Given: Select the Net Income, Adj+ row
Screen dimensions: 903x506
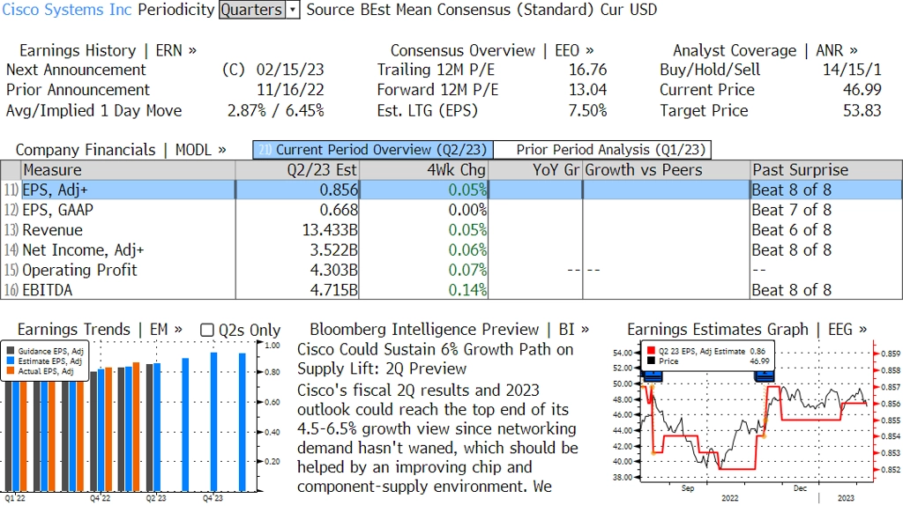Looking at the screenshot, I should click(451, 250).
